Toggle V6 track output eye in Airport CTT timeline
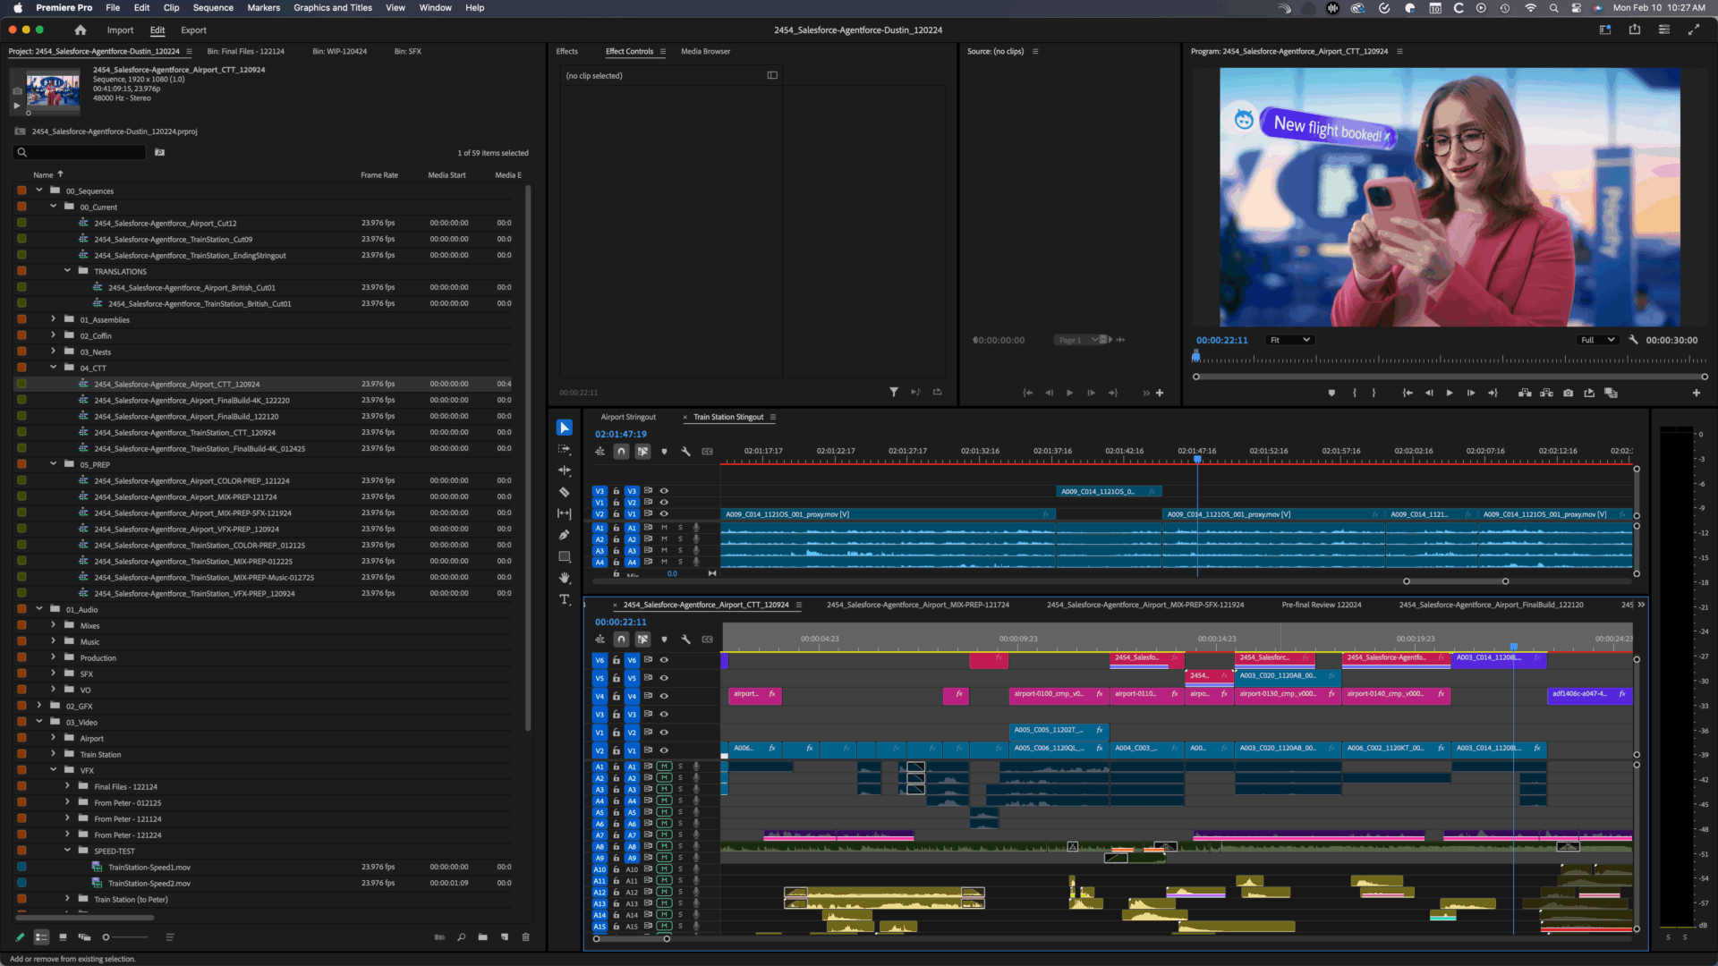The height and width of the screenshot is (966, 1718). click(x=664, y=660)
